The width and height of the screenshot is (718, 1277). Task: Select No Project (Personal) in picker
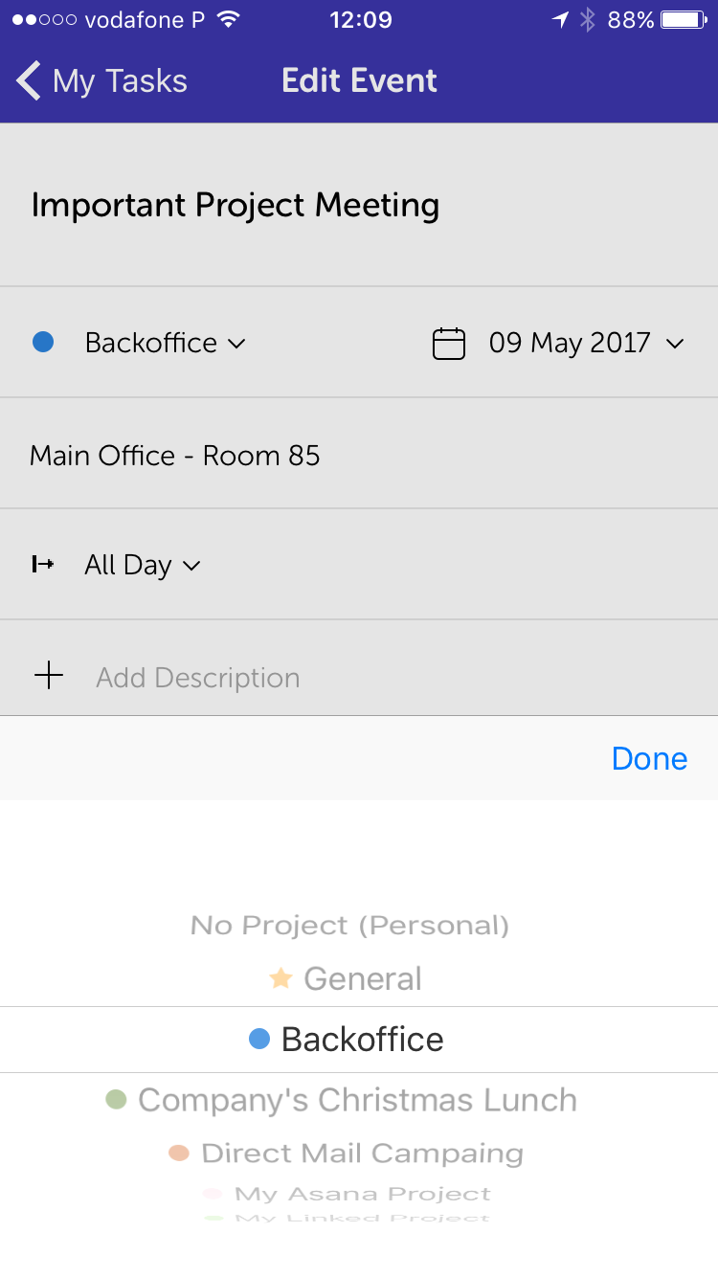pyautogui.click(x=349, y=926)
